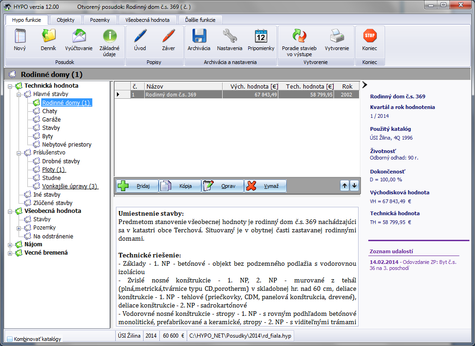
Task: Click file path rd_fiala.hyp in status bar
Action: [x=240, y=336]
